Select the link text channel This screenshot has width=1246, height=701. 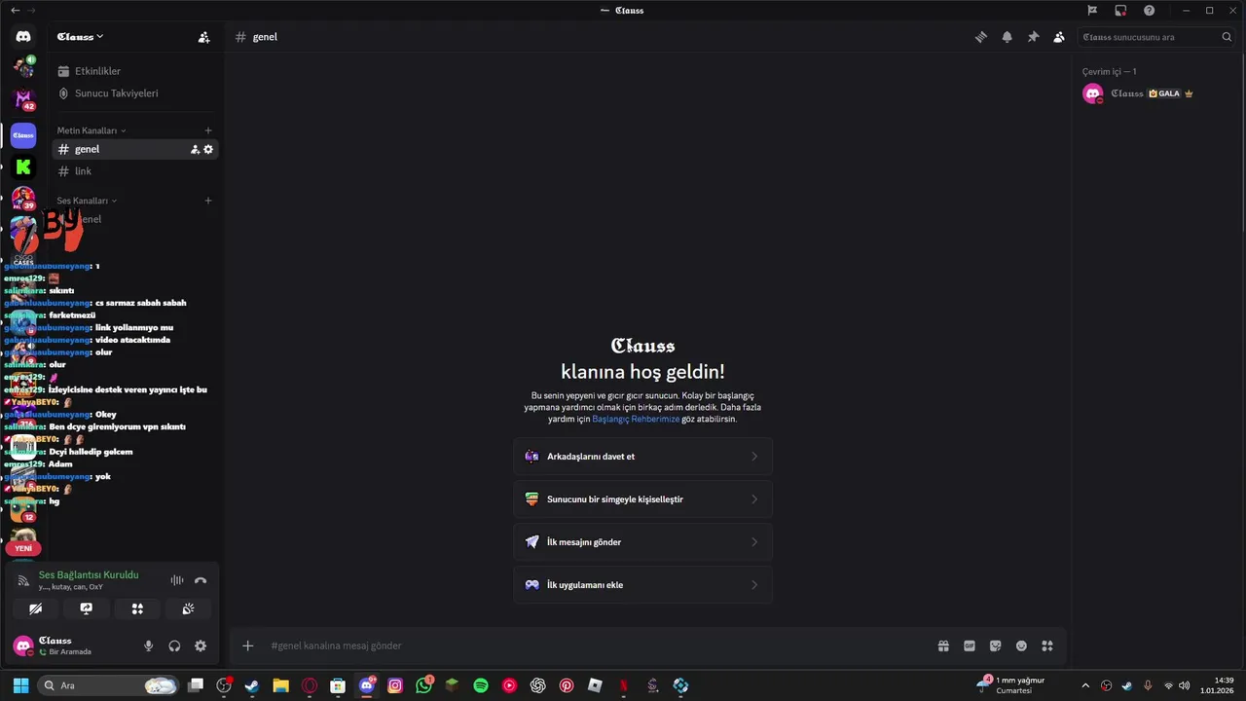[134, 171]
